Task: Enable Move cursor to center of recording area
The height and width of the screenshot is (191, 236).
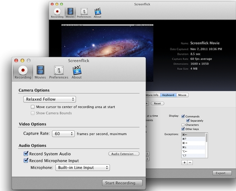Action: 33,107
